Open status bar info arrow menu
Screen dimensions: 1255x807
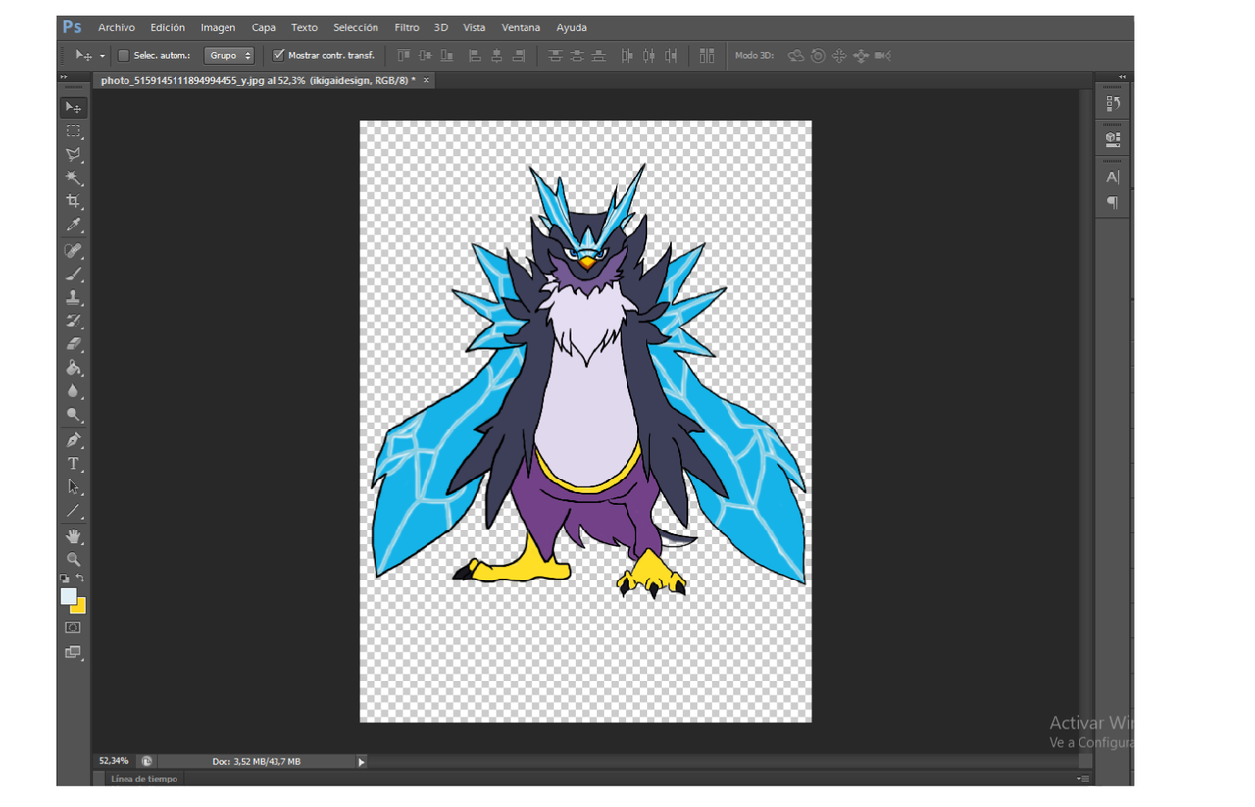click(x=361, y=761)
